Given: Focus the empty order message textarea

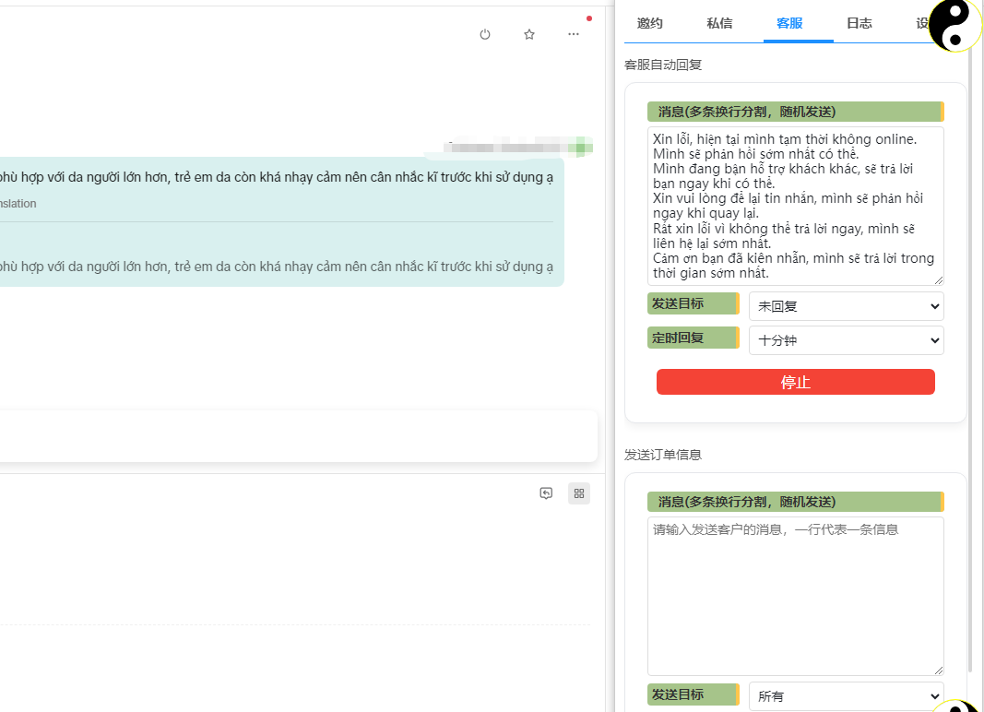Looking at the screenshot, I should coord(795,596).
